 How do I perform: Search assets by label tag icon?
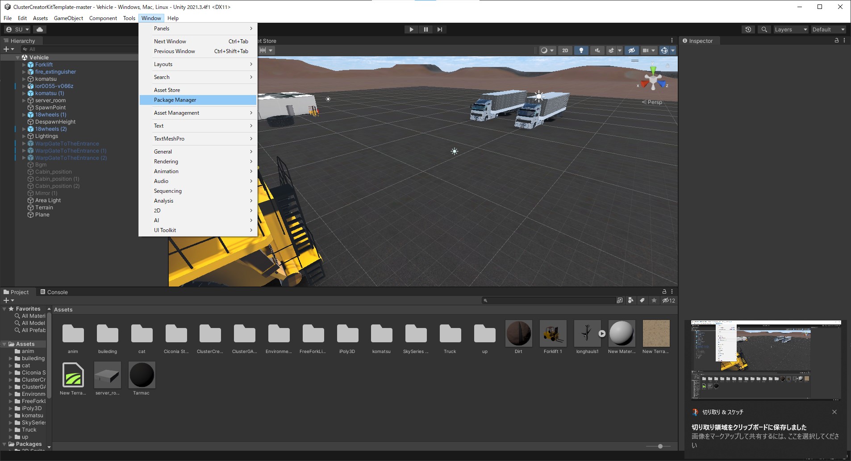click(642, 300)
